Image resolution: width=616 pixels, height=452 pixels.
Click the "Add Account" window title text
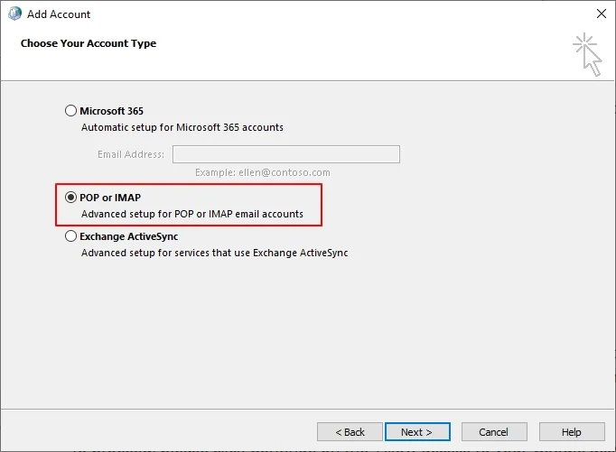click(x=59, y=14)
